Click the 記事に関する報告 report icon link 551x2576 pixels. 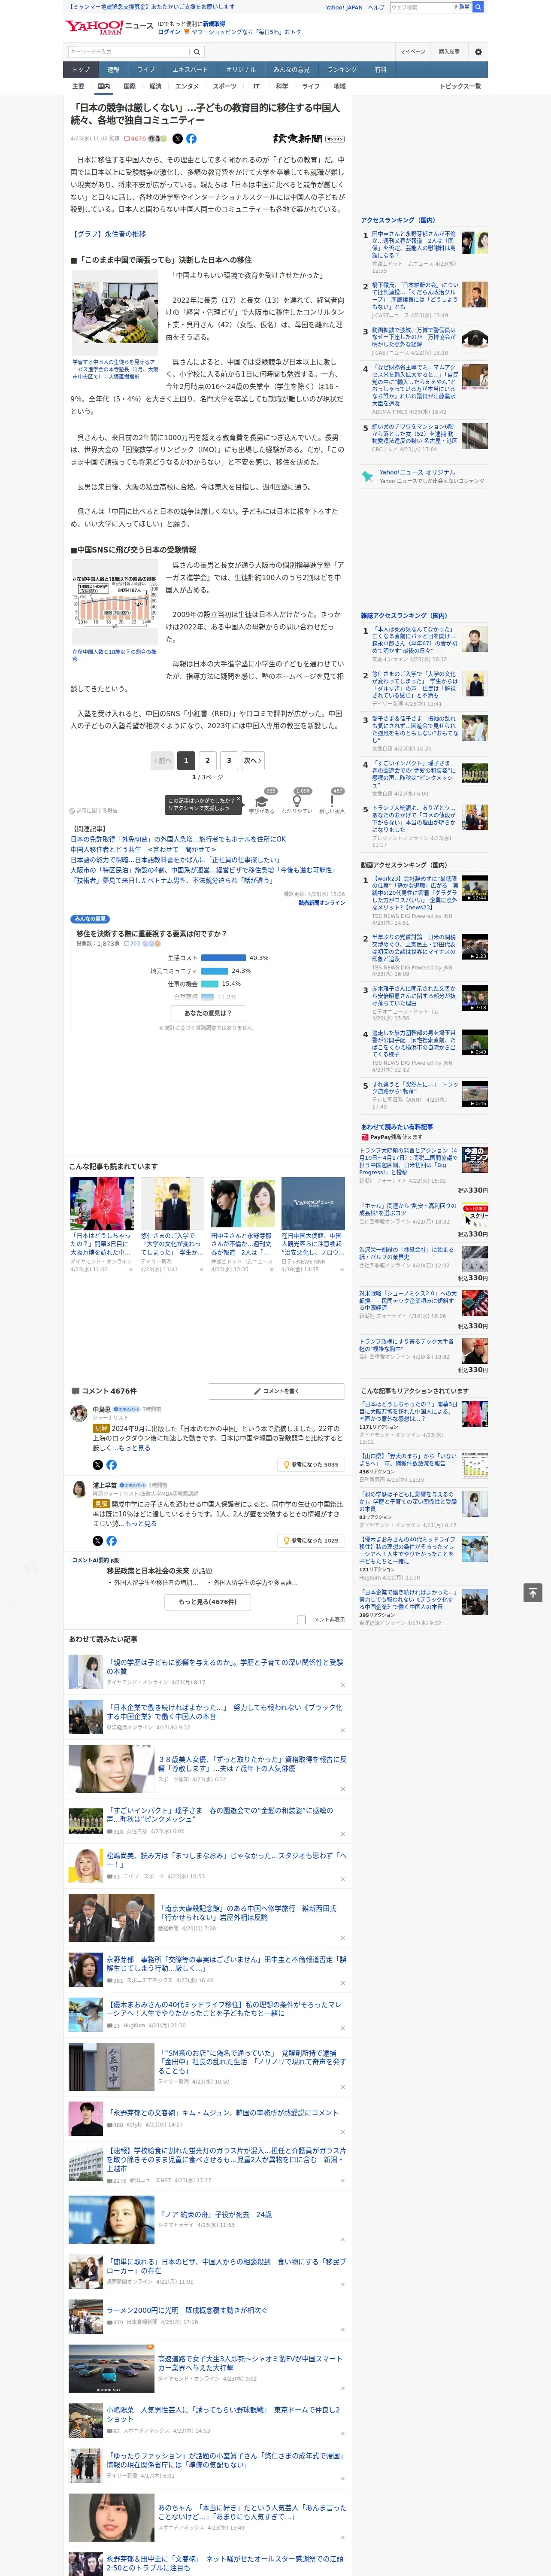(x=93, y=810)
